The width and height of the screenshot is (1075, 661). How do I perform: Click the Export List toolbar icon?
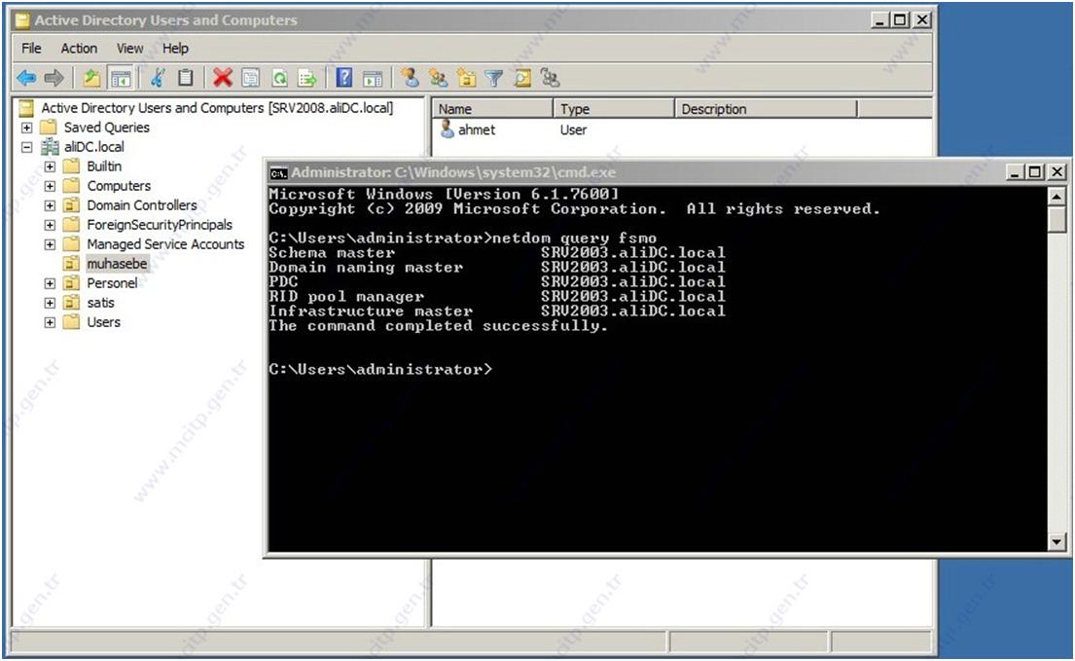[307, 78]
